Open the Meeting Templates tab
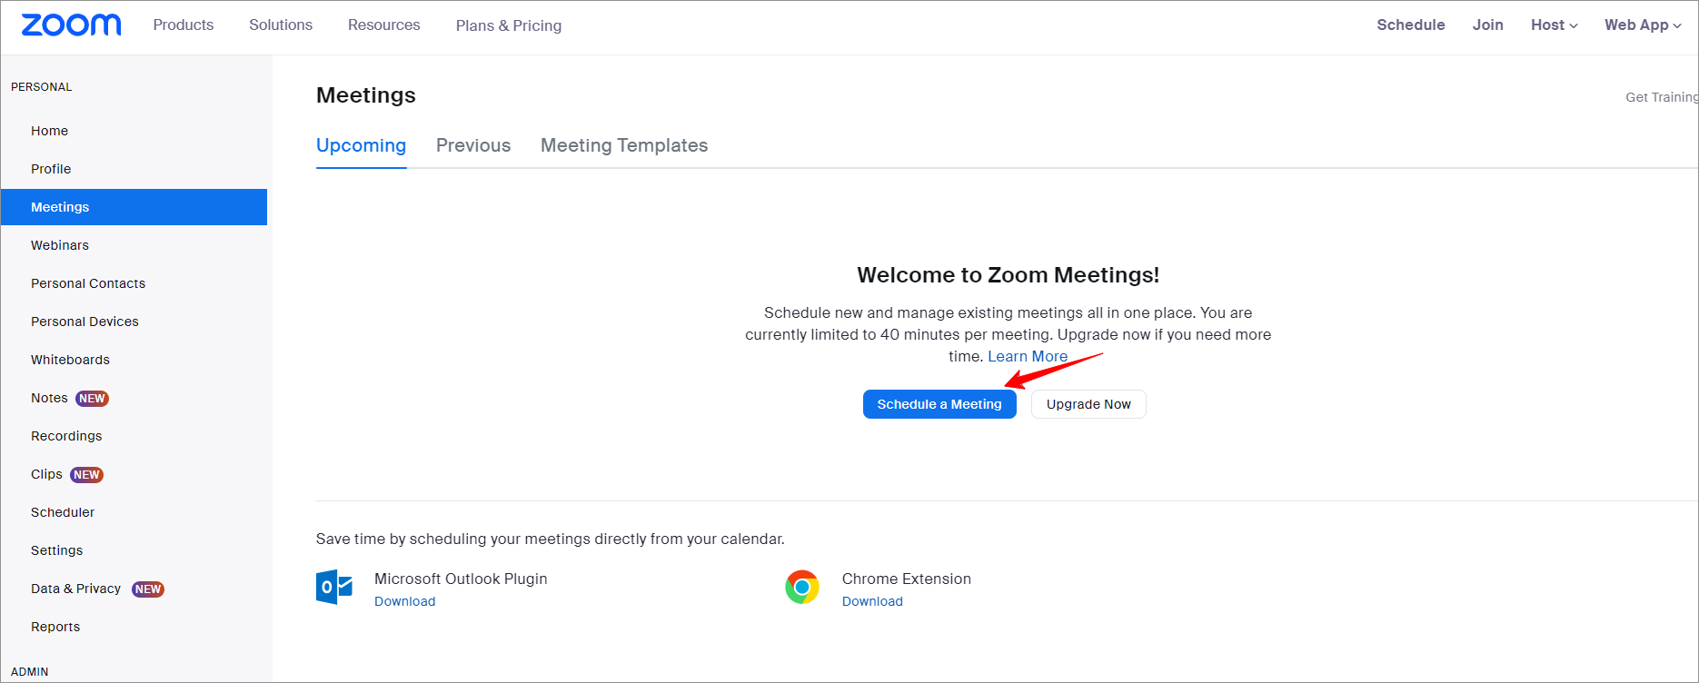The width and height of the screenshot is (1699, 683). click(x=624, y=145)
